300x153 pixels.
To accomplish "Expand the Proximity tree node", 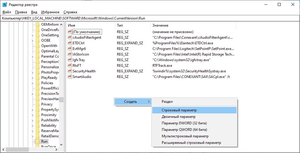I will coord(32,115).
